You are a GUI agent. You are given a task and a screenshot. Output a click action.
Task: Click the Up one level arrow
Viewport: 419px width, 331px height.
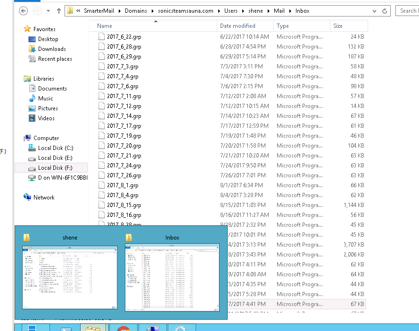coord(59,11)
